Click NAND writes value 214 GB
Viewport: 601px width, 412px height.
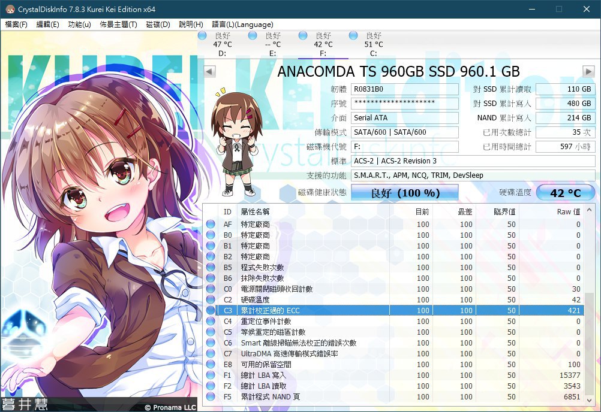click(566, 118)
